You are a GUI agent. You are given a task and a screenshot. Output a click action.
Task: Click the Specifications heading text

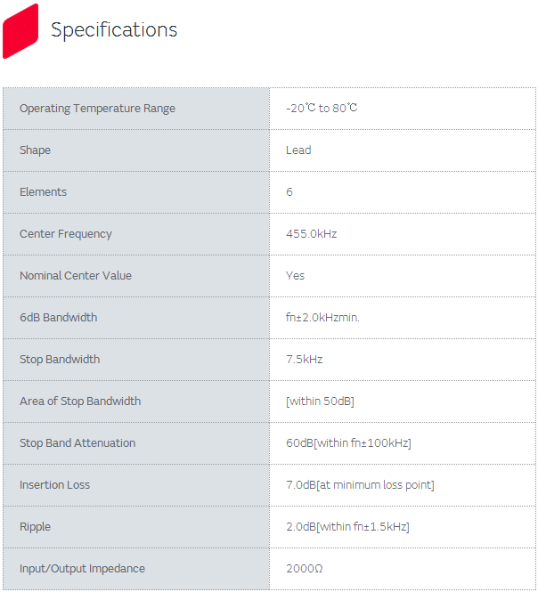114,30
